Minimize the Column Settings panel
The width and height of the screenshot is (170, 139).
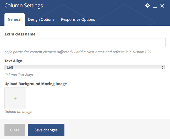point(155,6)
